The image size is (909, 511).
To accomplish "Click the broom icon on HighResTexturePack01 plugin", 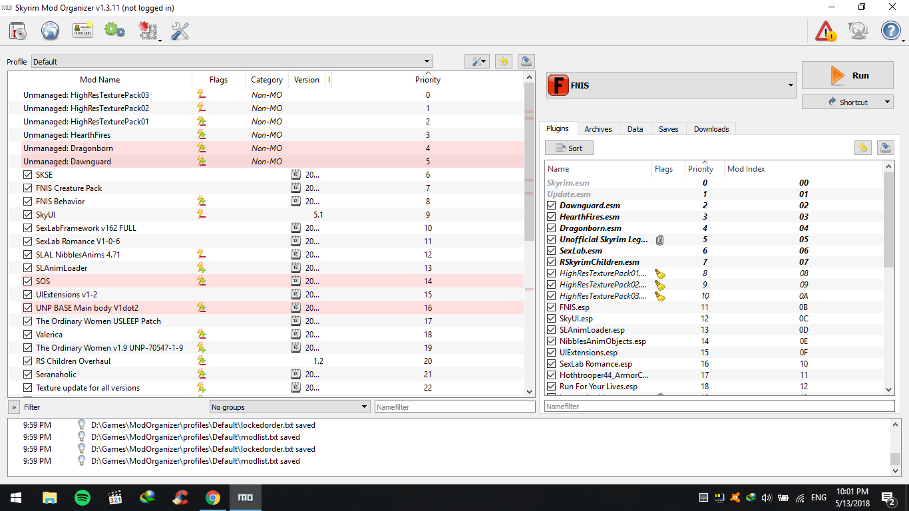I will click(660, 273).
